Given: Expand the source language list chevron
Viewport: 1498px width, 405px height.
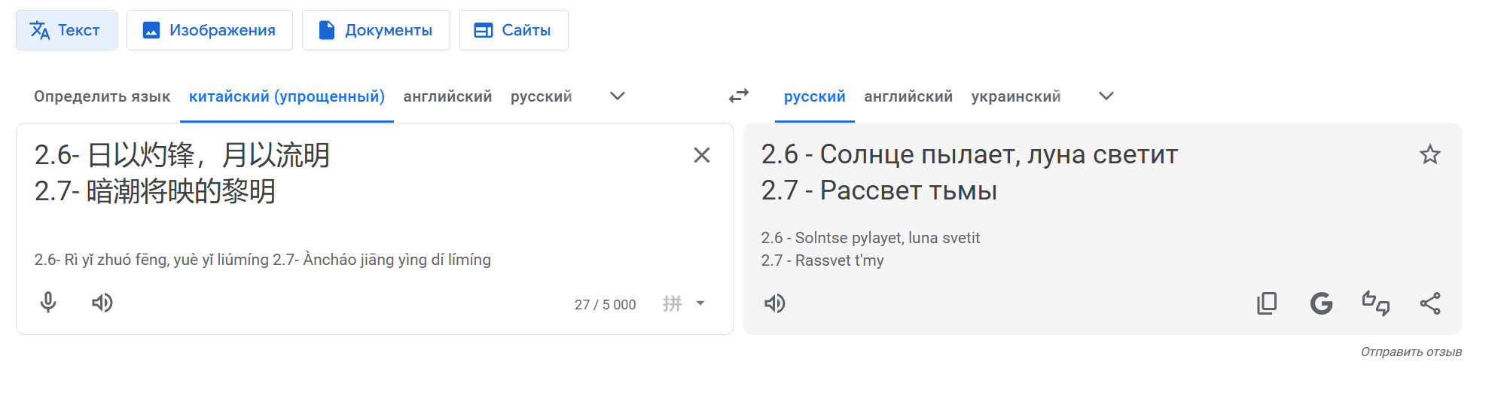Looking at the screenshot, I should tap(618, 96).
